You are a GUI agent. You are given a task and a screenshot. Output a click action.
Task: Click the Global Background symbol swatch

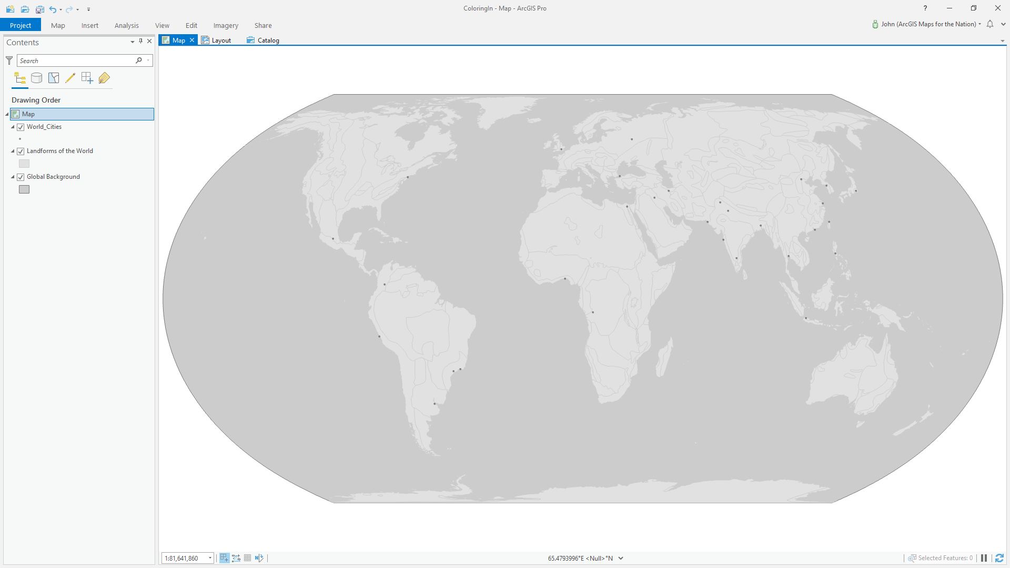[24, 189]
